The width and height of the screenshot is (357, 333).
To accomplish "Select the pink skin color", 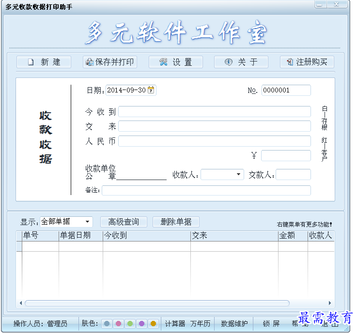I will (118, 323).
